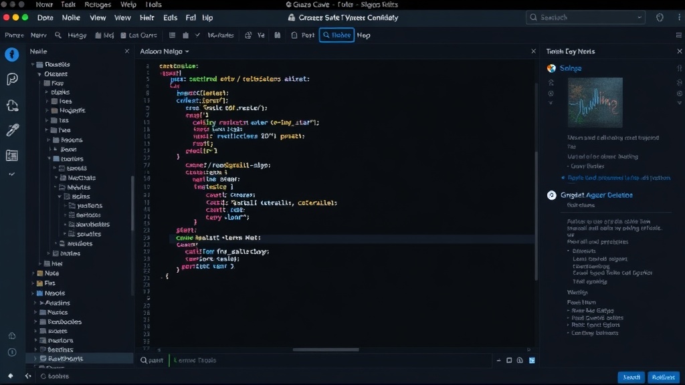Click the search item in the bottom-left status bar
This screenshot has width=685, height=385.
pos(55,376)
